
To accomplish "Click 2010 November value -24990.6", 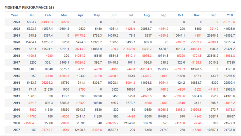I will coord(195,110).
